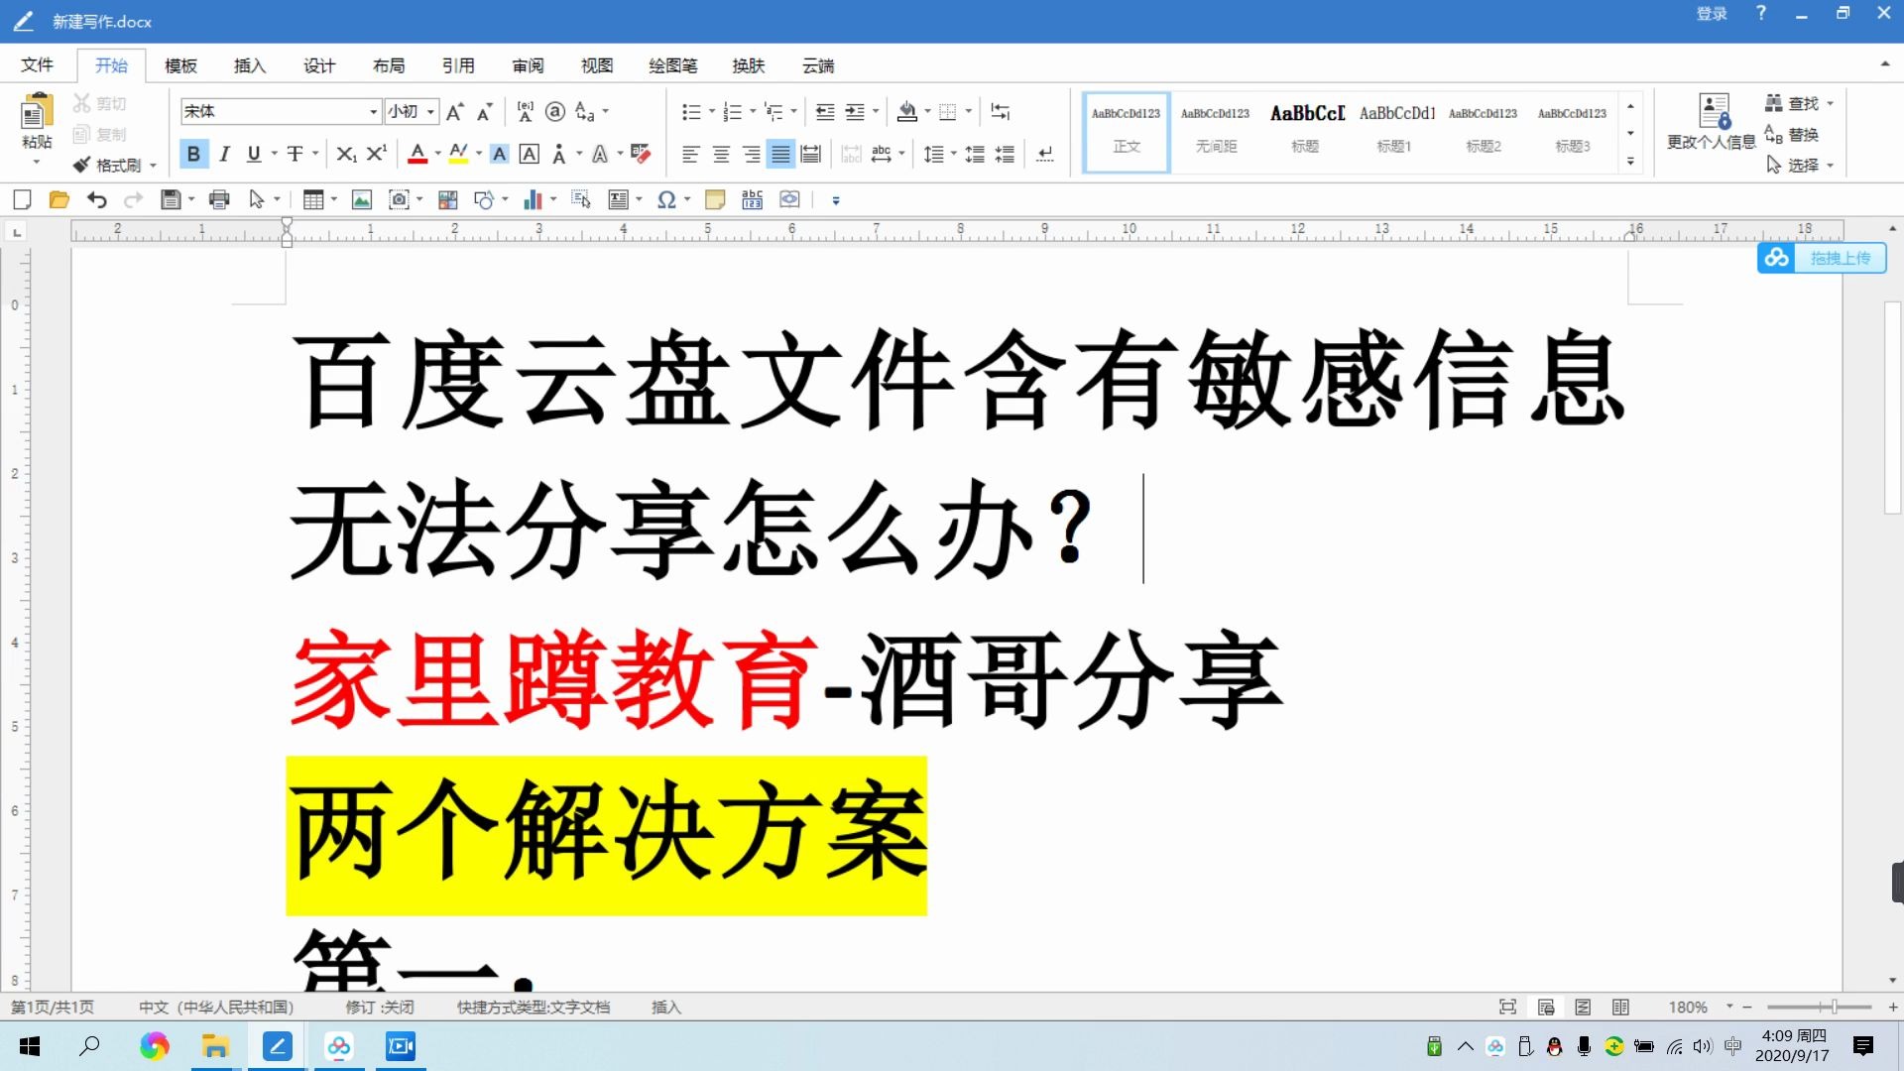Shrink font size with A-down icon

tap(485, 112)
